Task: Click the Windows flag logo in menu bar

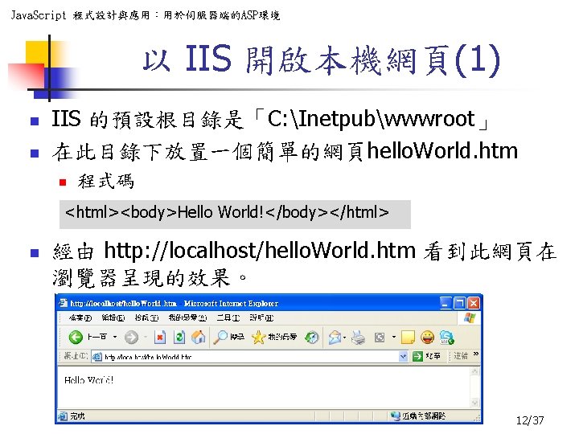Action: click(x=470, y=317)
